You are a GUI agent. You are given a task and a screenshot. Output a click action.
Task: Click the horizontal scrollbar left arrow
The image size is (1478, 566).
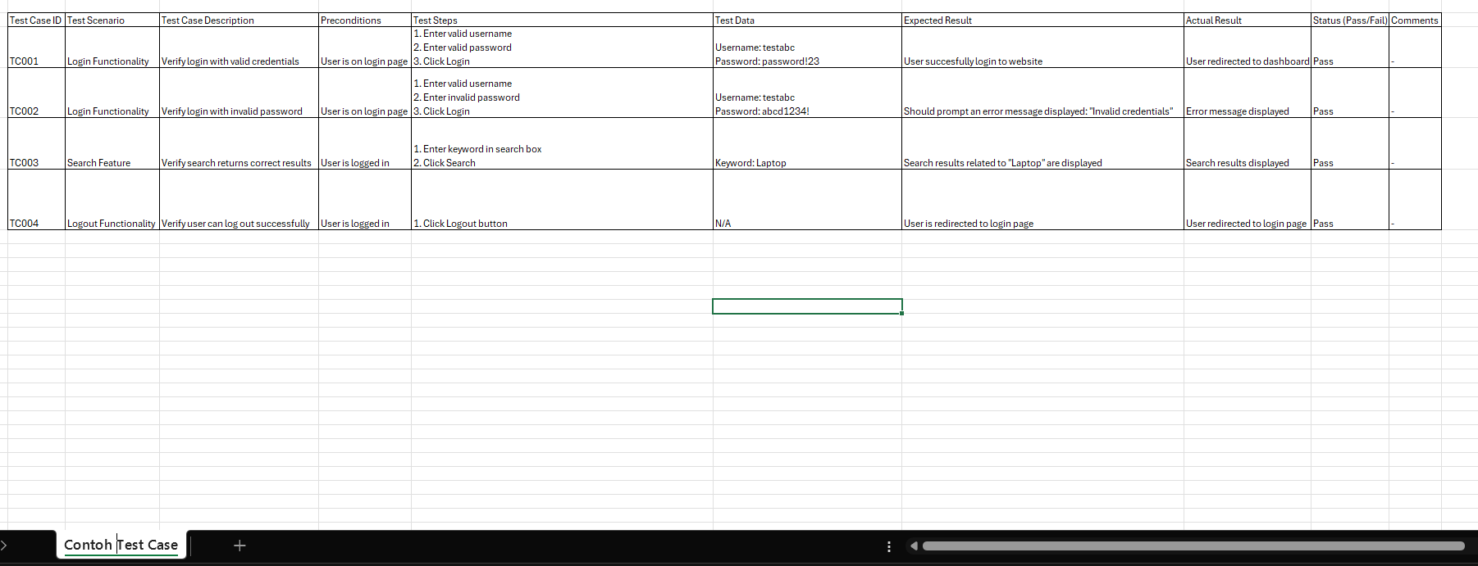coord(913,546)
